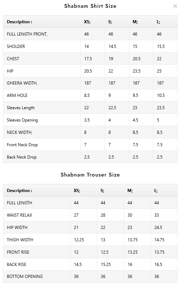Click the Sleeves Length row label
The height and width of the screenshot is (285, 180).
click(x=20, y=108)
